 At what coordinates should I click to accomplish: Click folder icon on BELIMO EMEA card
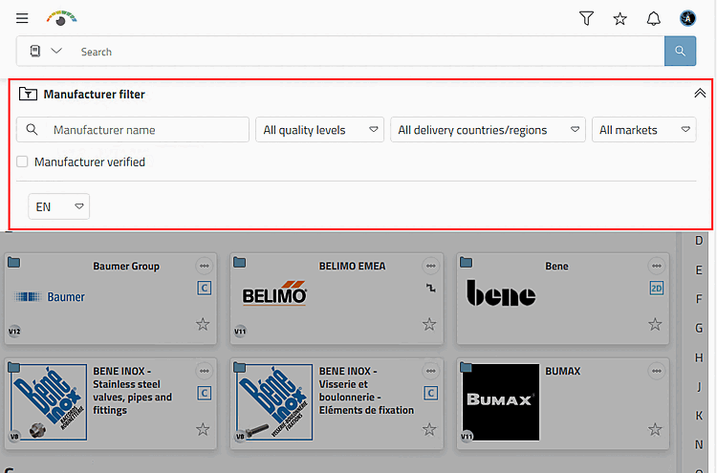pos(240,262)
